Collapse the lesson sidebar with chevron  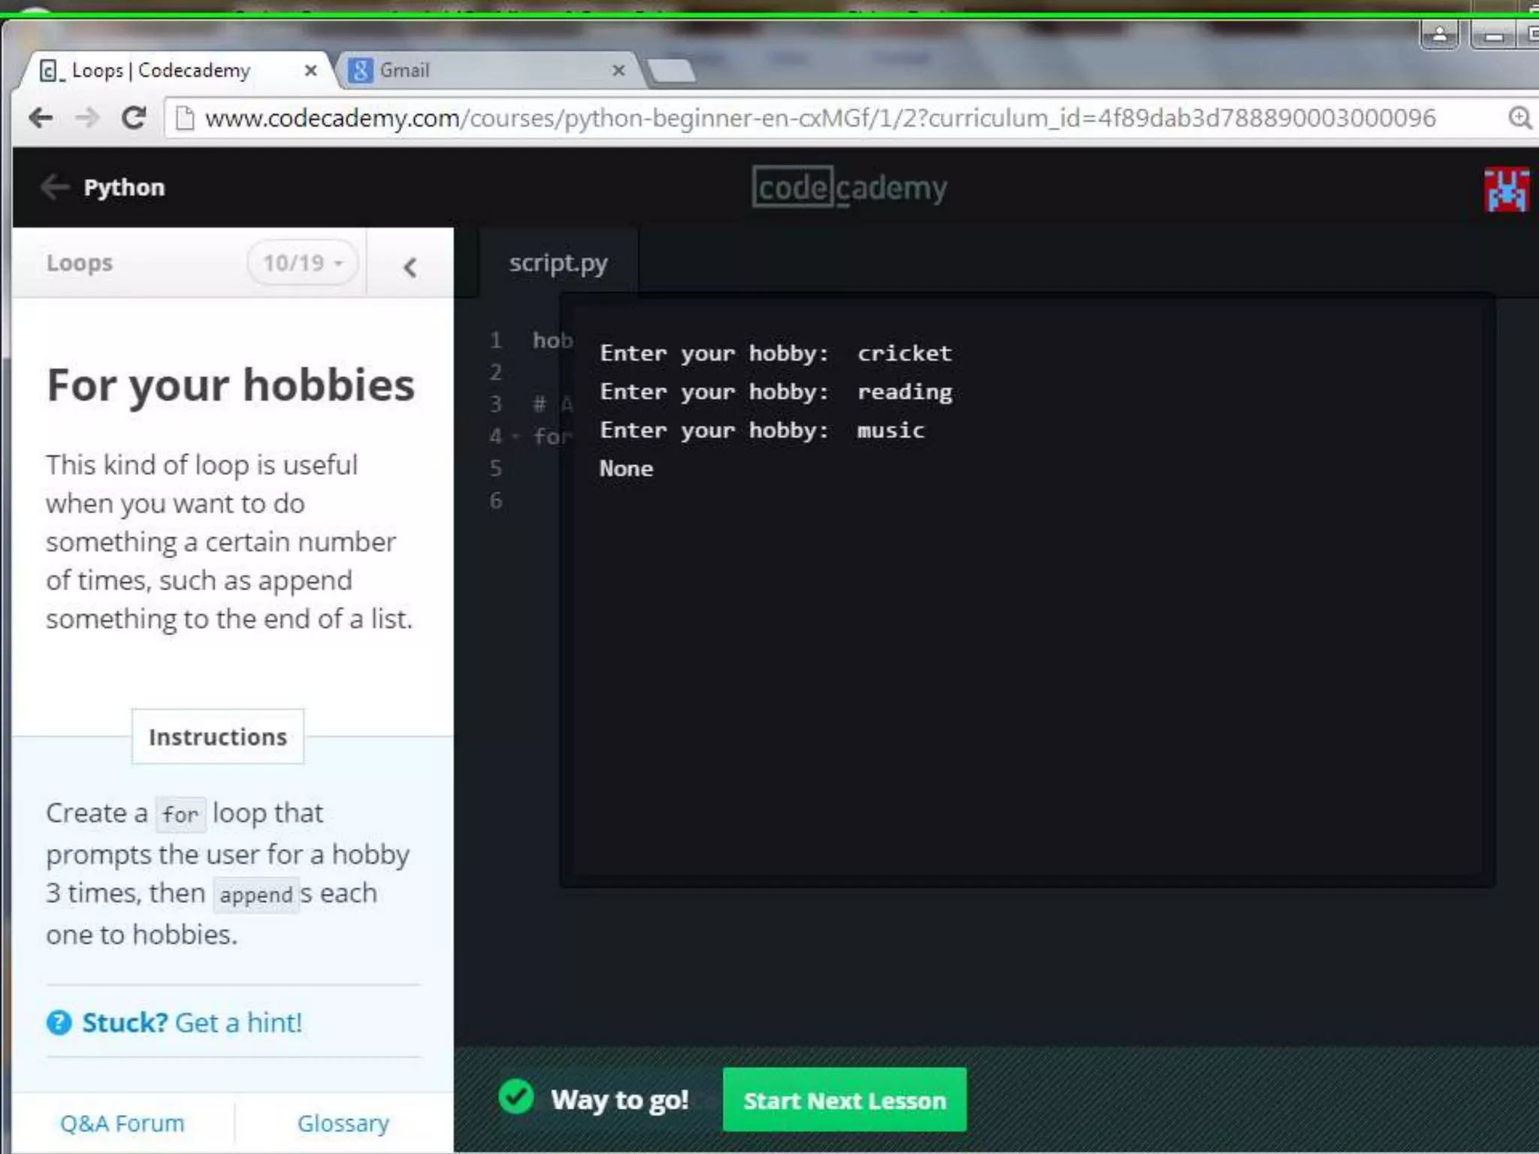pyautogui.click(x=410, y=267)
